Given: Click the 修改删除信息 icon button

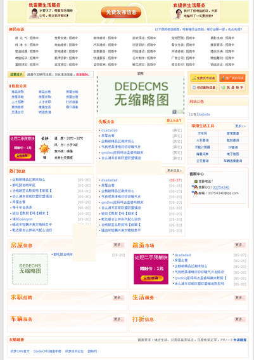Looking at the screenshot, I should coord(203,87).
